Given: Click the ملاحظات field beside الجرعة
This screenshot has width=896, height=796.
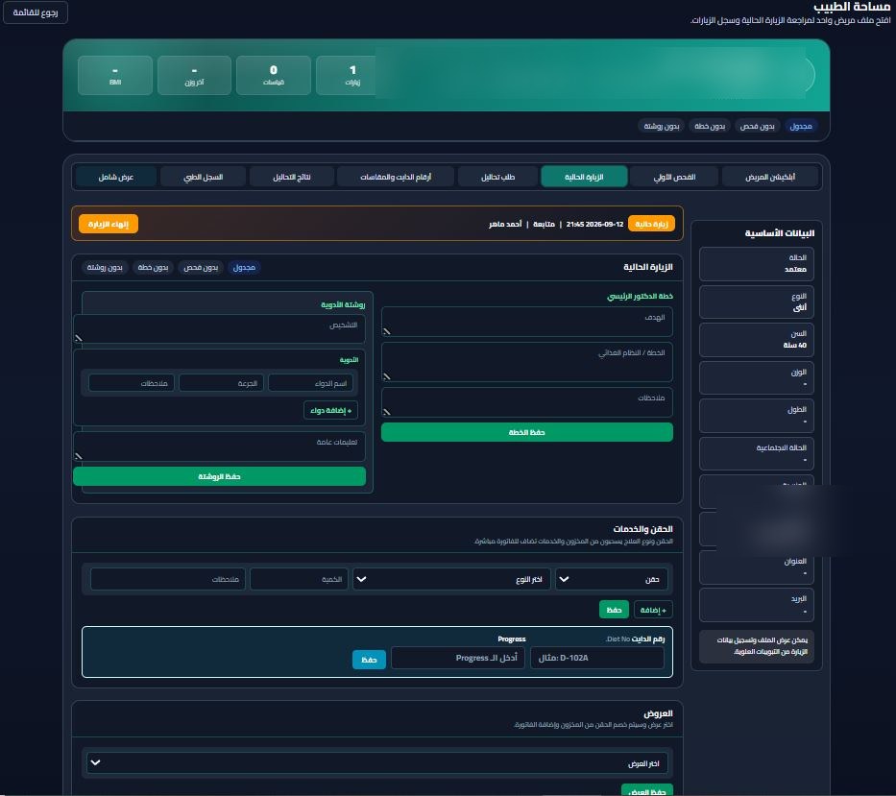Looking at the screenshot, I should click(132, 383).
